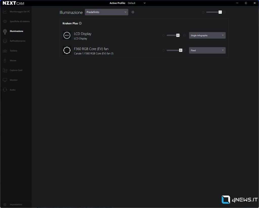Click the F360 RGB Core fan brightness slider
The height and width of the screenshot is (208, 259).
click(x=174, y=50)
